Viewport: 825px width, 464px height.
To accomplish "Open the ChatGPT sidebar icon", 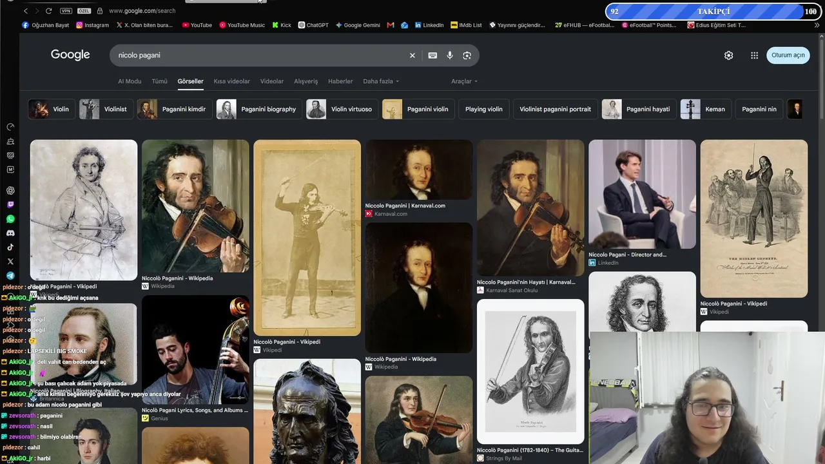I will tap(10, 191).
